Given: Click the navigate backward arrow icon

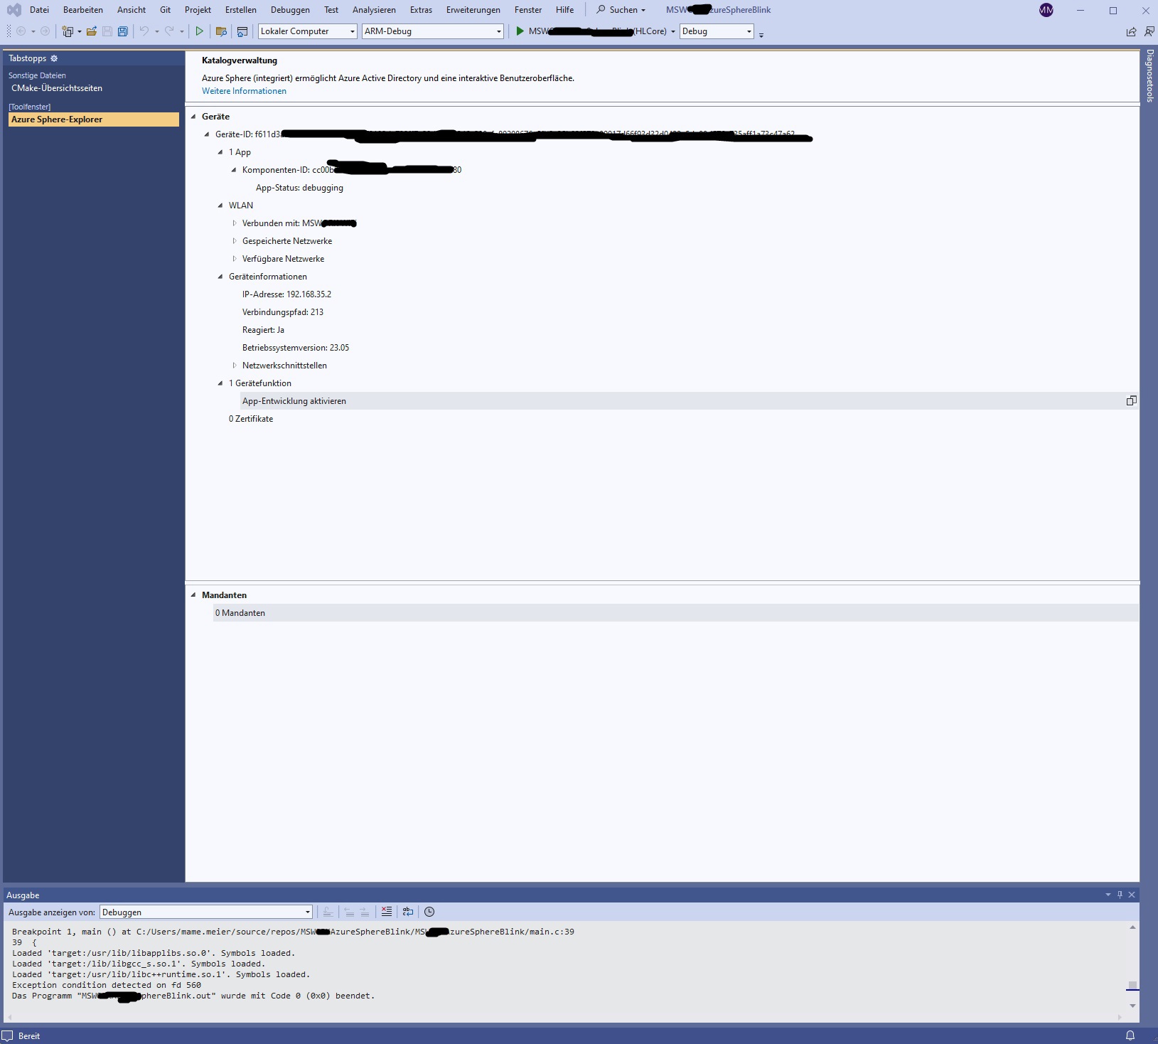Looking at the screenshot, I should pos(21,31).
